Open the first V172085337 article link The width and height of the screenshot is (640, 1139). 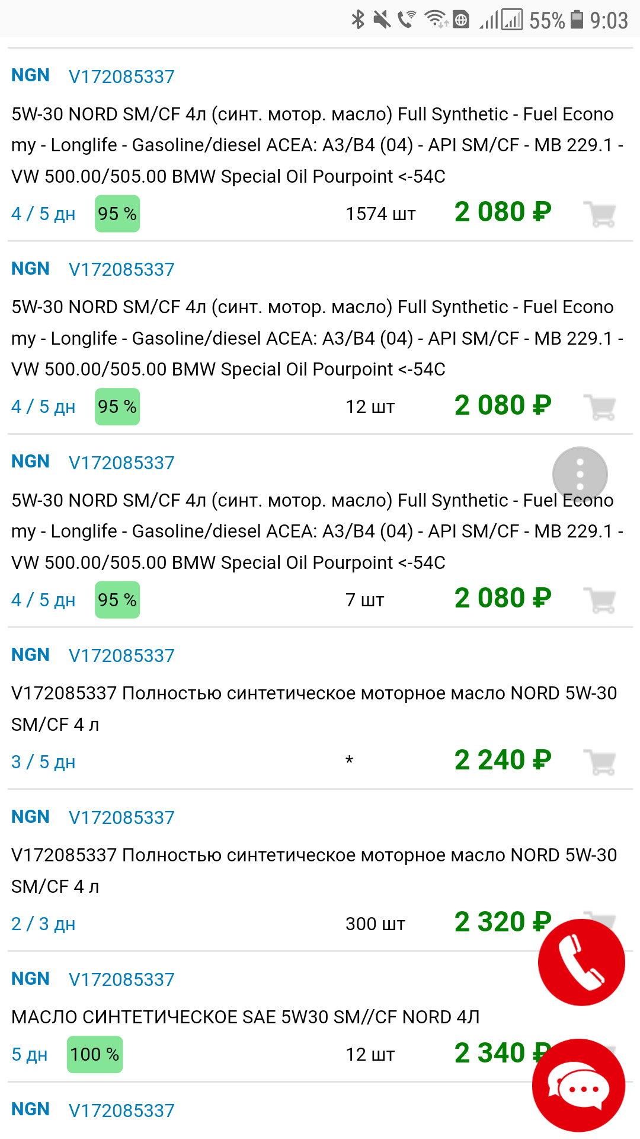tap(121, 77)
